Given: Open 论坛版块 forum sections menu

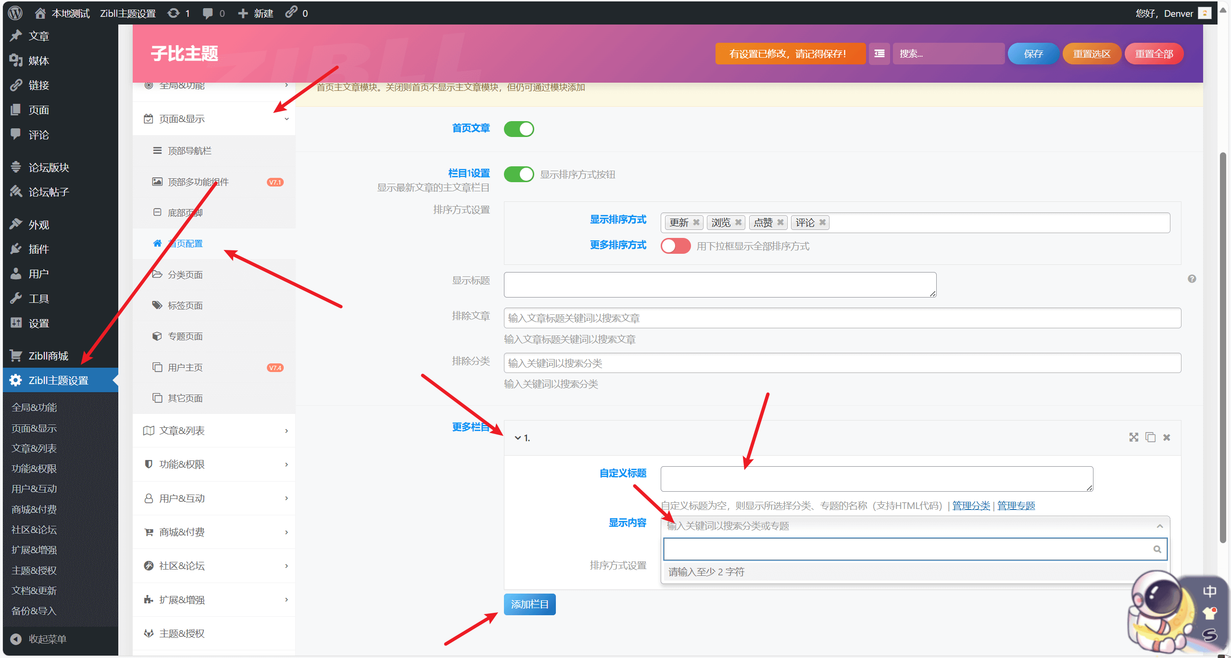Looking at the screenshot, I should pyautogui.click(x=61, y=167).
